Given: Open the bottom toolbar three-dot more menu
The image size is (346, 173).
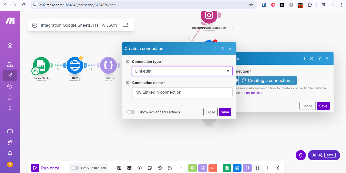Looking at the screenshot, I should click(180, 168).
